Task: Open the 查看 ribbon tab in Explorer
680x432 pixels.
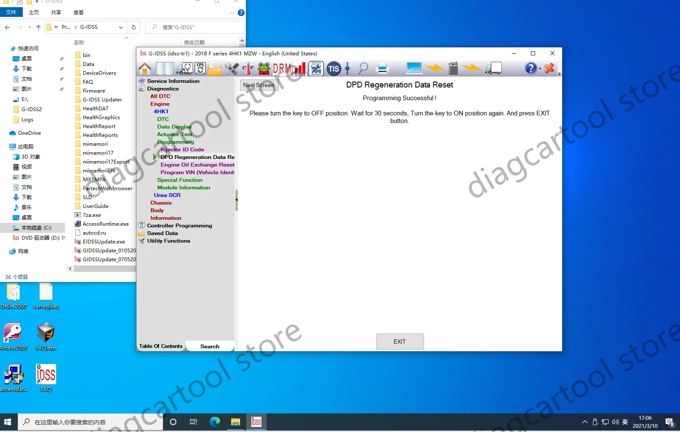Action: [79, 13]
